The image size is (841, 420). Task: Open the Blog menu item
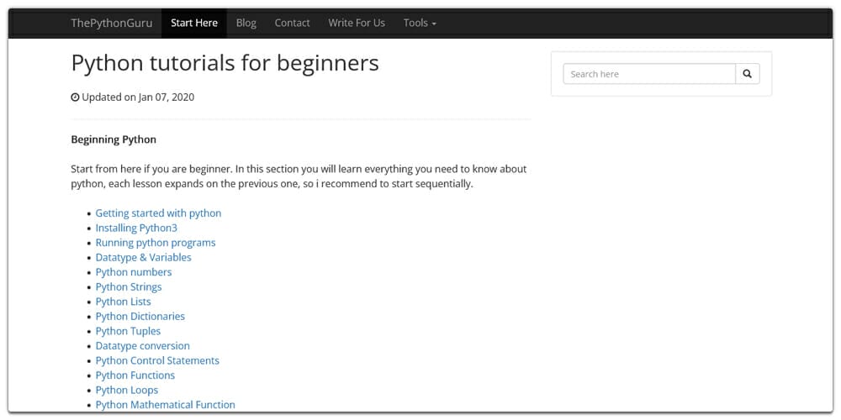pyautogui.click(x=246, y=23)
